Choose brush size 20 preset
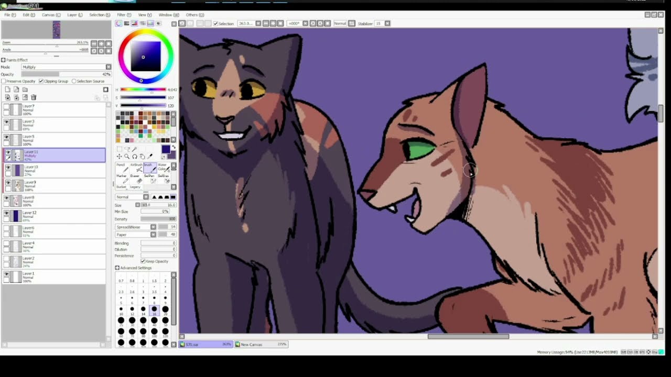This screenshot has height=377, width=671. pyautogui.click(x=165, y=309)
